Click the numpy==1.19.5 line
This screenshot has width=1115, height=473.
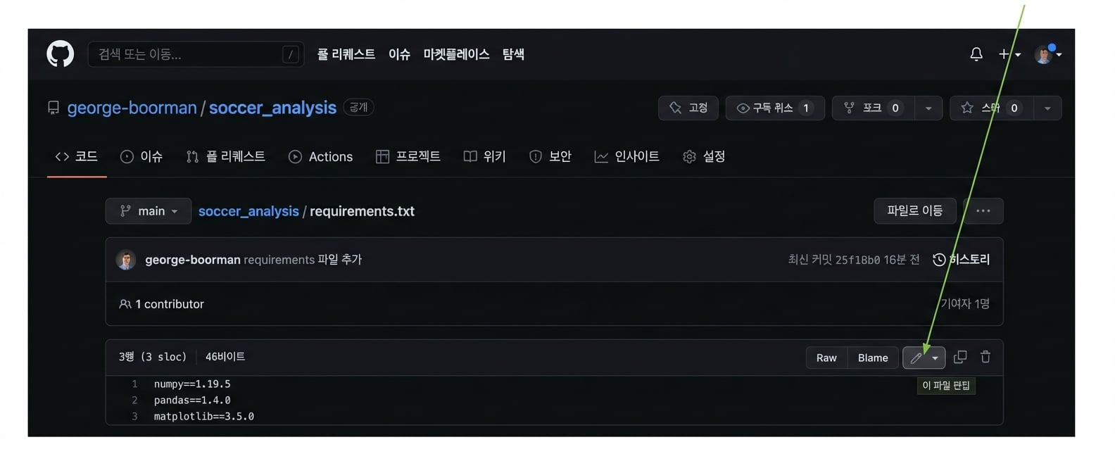click(192, 384)
